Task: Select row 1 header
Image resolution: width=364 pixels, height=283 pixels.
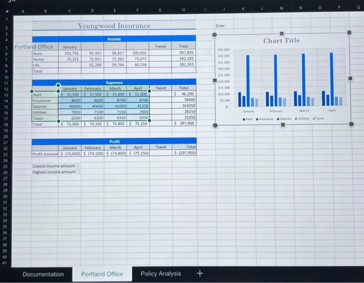Action: click(6, 19)
